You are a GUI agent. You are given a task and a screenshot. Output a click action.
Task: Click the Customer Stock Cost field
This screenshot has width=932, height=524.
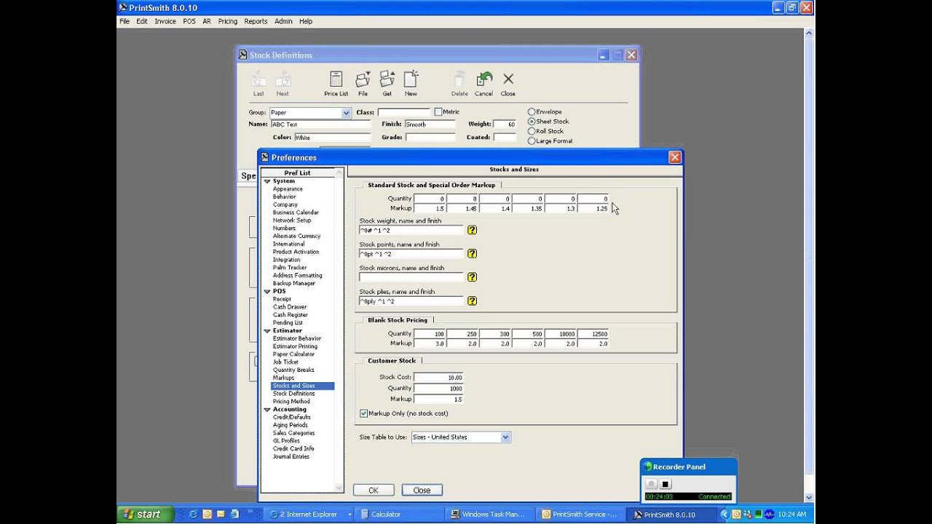pos(438,378)
